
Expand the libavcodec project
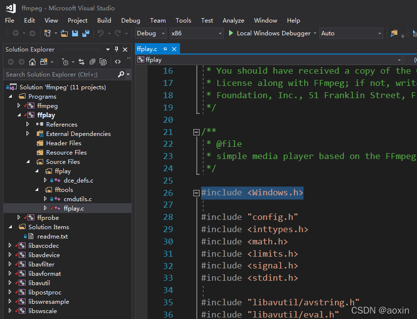(10, 245)
